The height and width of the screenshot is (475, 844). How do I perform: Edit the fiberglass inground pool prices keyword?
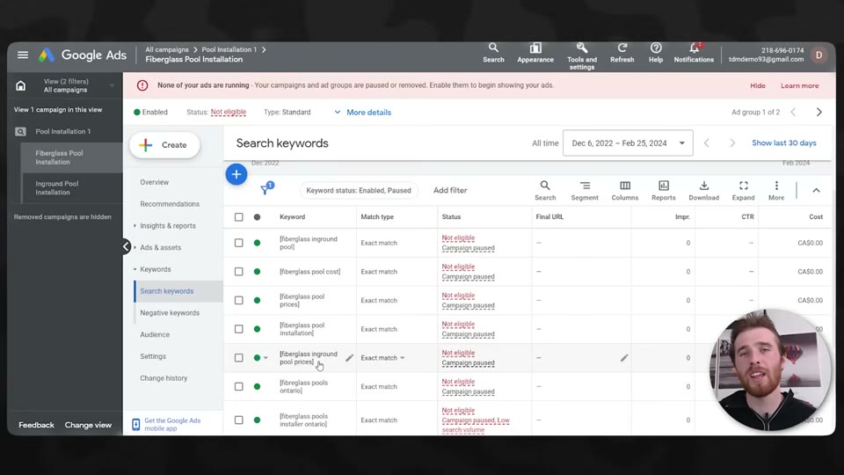pyautogui.click(x=349, y=358)
